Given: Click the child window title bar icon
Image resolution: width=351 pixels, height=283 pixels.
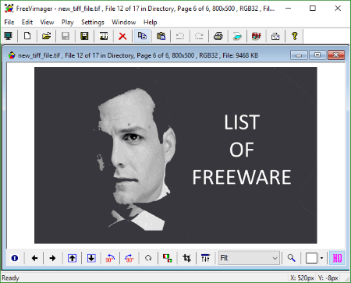Looking at the screenshot, I should 12,55.
